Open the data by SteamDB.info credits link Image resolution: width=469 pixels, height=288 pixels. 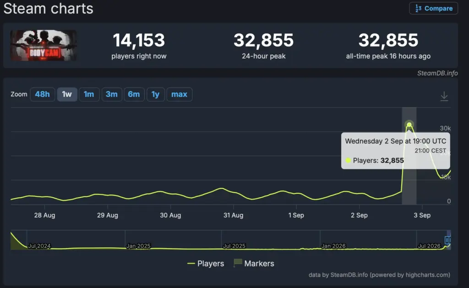click(379, 275)
